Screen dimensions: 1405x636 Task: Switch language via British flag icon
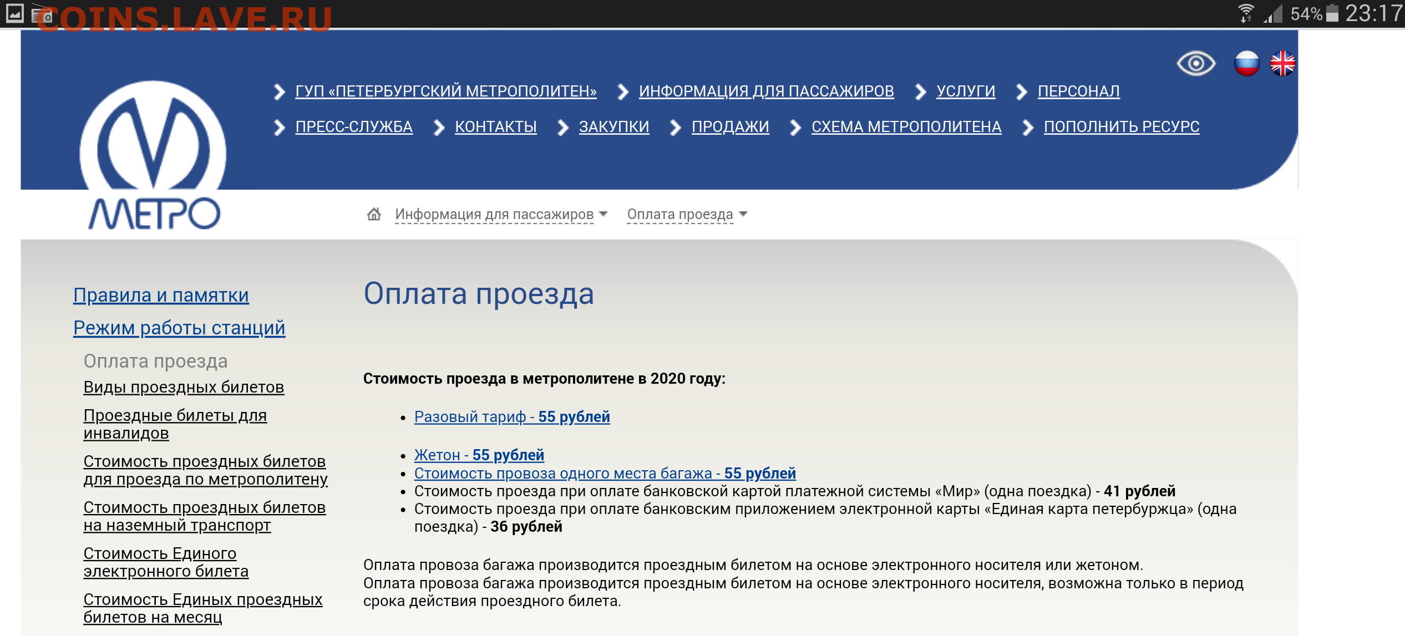1282,64
